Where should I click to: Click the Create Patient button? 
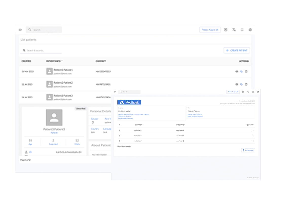point(237,50)
